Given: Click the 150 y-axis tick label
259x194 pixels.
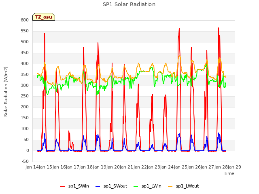Looking at the screenshot, I should (25, 118).
